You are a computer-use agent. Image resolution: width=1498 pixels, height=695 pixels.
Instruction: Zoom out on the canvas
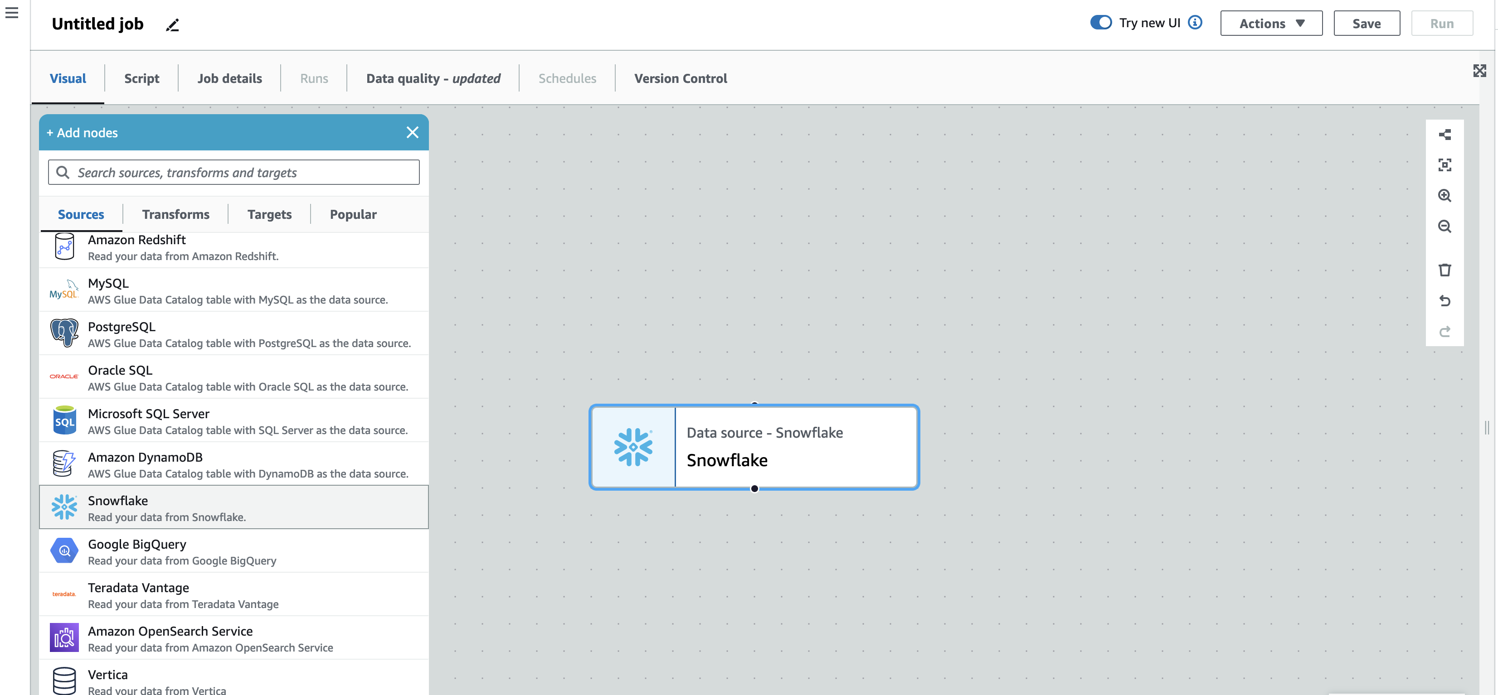(x=1446, y=227)
